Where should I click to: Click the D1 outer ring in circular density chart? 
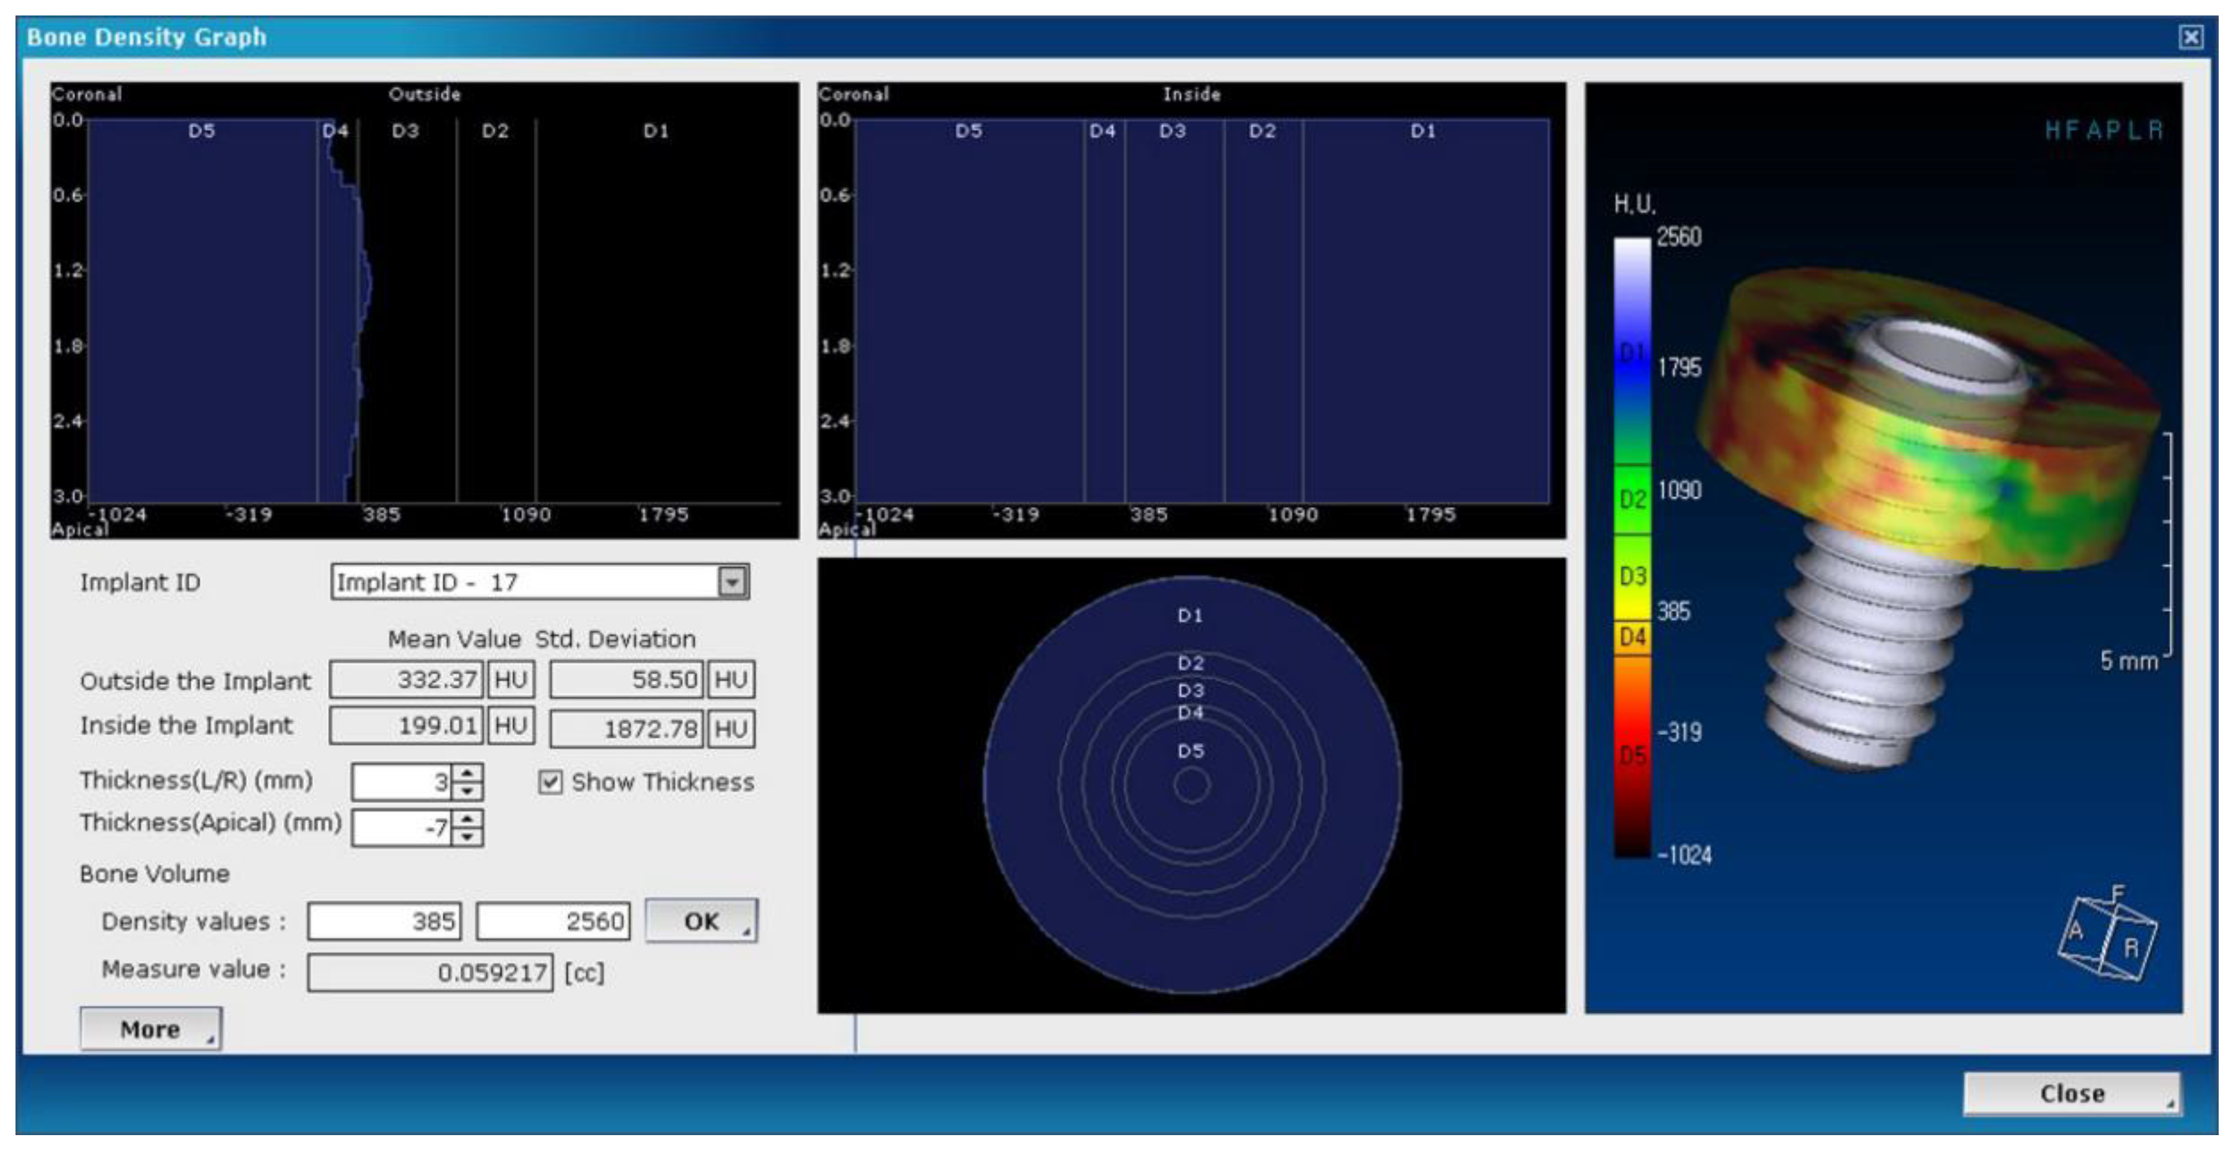point(1191,616)
